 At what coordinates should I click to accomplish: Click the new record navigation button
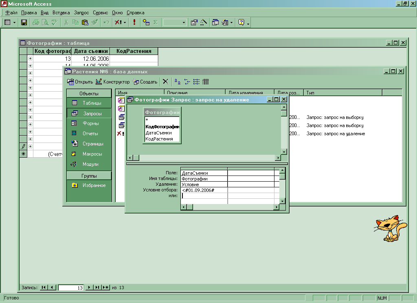coord(105,287)
